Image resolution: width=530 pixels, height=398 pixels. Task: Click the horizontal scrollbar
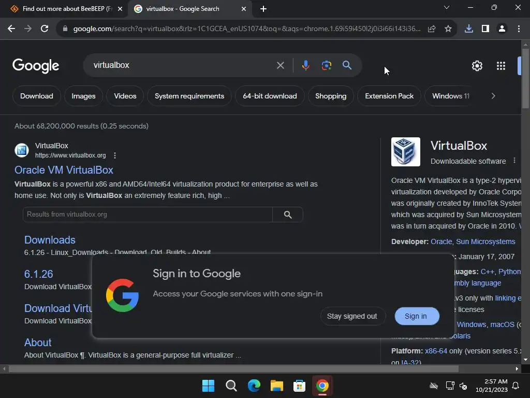coord(233,368)
